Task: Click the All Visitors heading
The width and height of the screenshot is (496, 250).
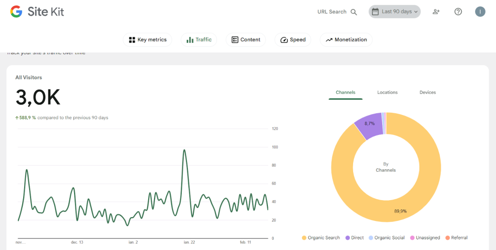Action: (29, 77)
